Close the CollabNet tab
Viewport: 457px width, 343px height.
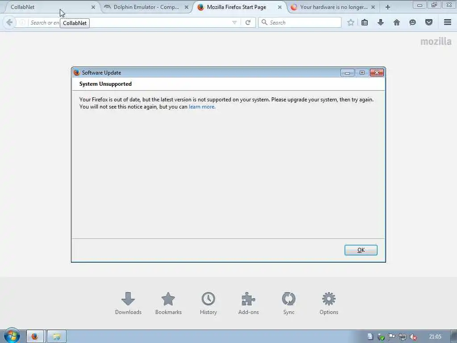pyautogui.click(x=93, y=7)
